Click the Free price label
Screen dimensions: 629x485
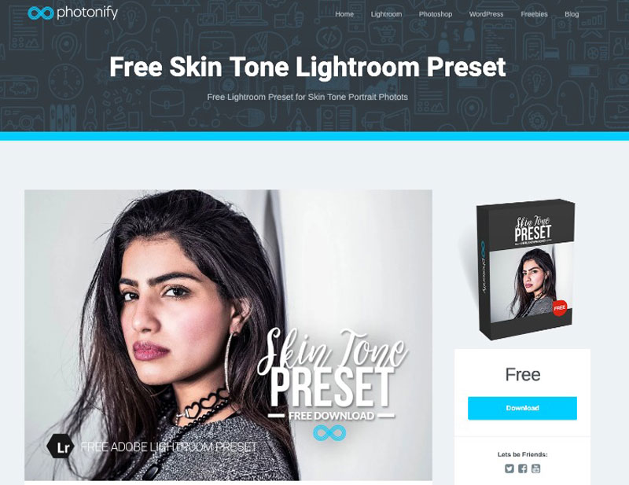coord(522,375)
